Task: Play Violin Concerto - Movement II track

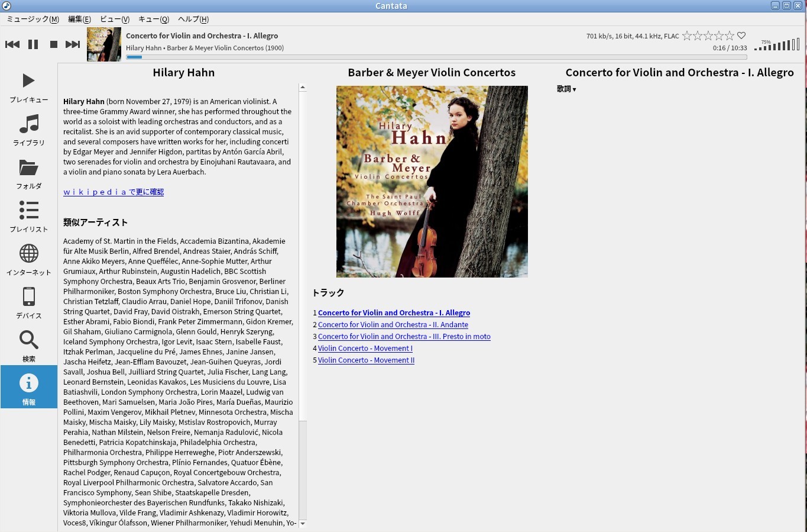Action: click(x=366, y=360)
